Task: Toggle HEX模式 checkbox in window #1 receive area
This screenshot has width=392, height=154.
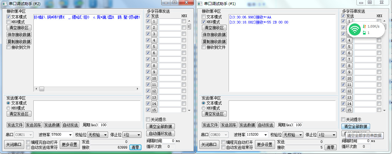Action: click(204, 22)
